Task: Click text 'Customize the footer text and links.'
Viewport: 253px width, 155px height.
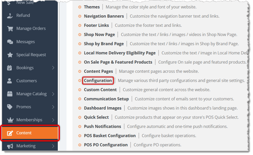Action: (148, 25)
